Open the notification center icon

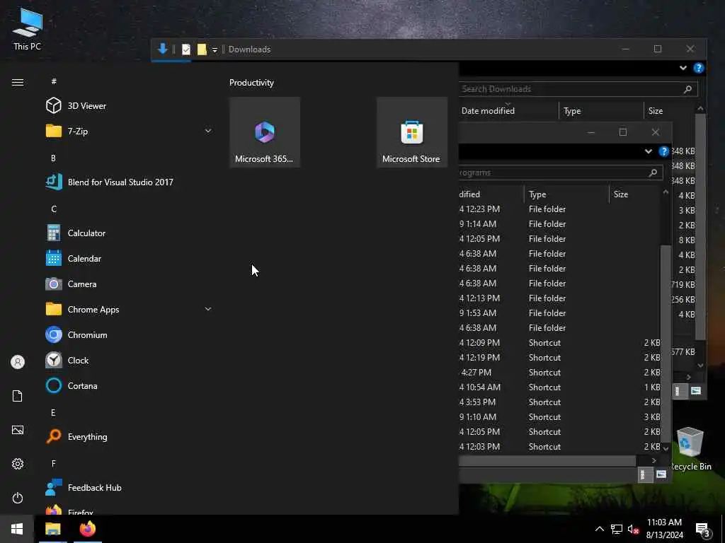tap(702, 530)
